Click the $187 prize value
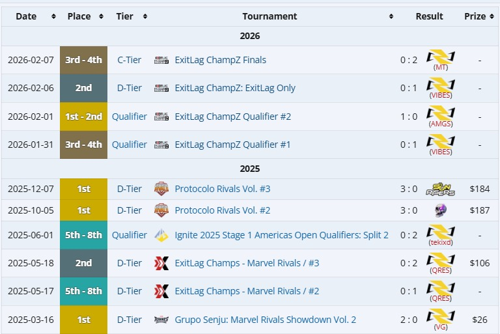 click(480, 210)
